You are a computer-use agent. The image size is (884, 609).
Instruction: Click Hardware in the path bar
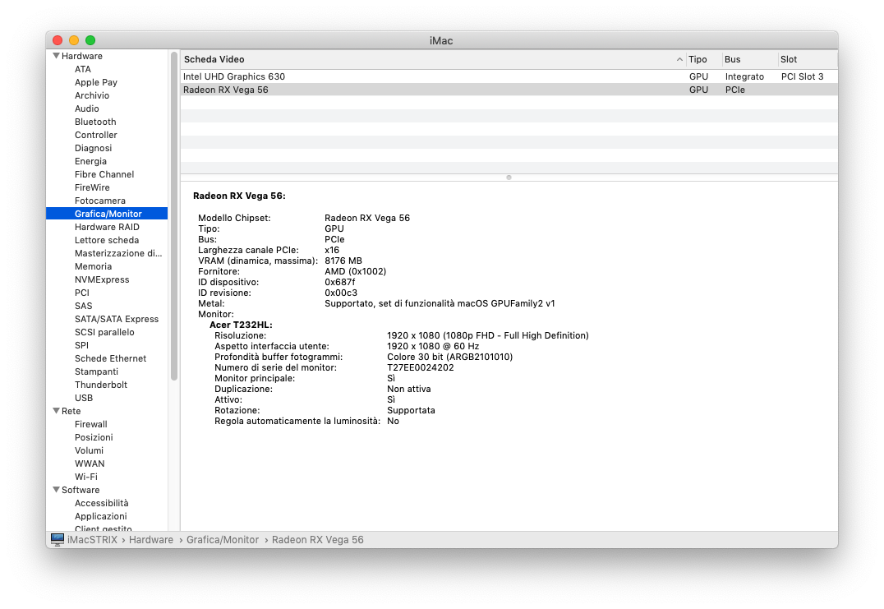pyautogui.click(x=151, y=540)
